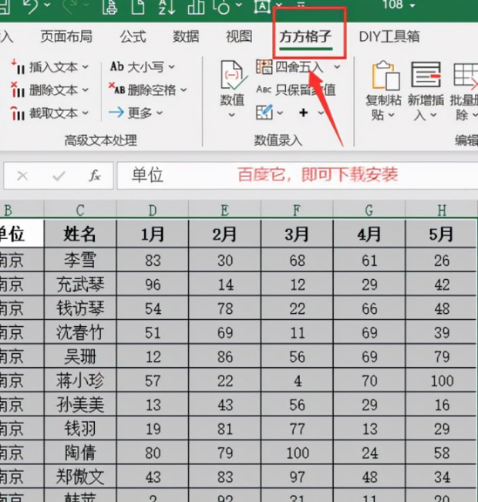Viewport: 478px width, 502px height.
Task: Switch to the 公式 tab
Action: click(x=133, y=36)
